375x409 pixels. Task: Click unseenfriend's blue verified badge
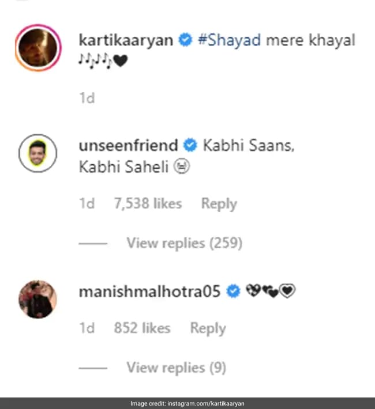189,146
